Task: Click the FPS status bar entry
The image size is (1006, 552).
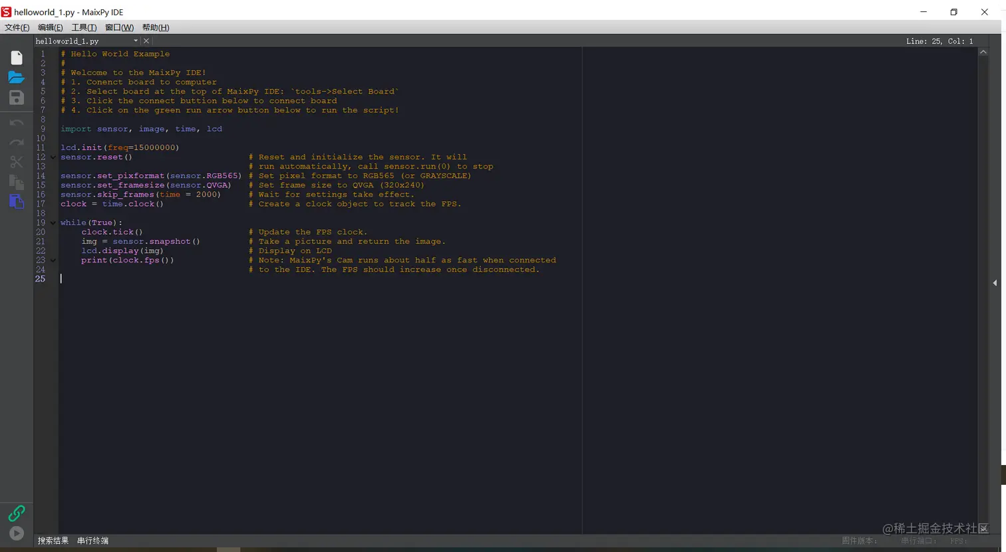Action: coord(959,541)
